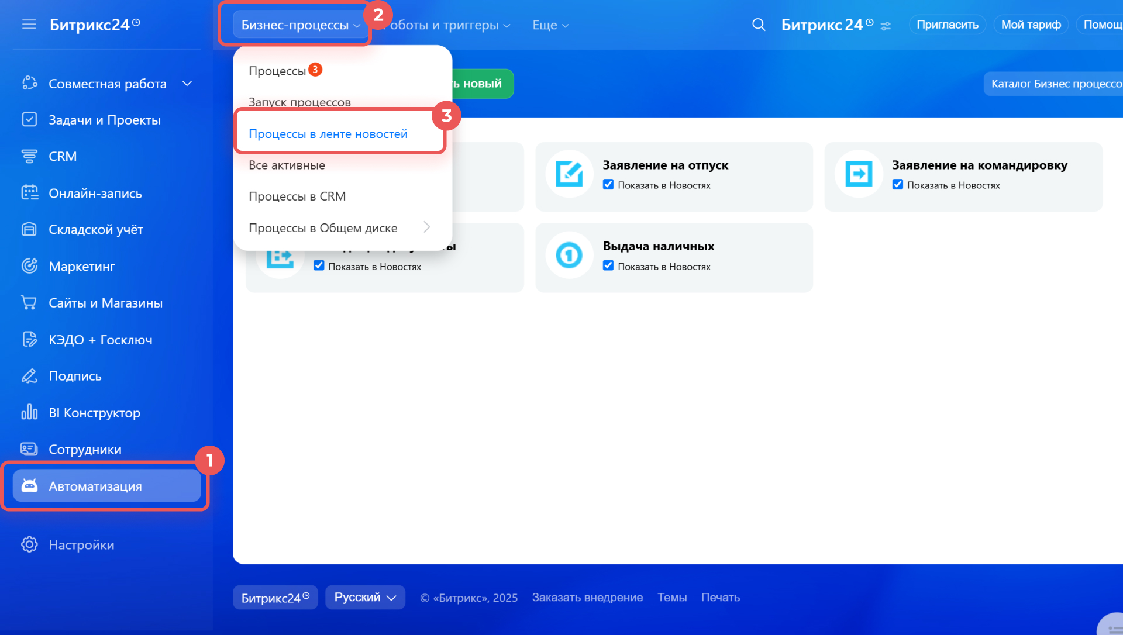Click the Маркетинг target icon
The image size is (1123, 635).
29,266
